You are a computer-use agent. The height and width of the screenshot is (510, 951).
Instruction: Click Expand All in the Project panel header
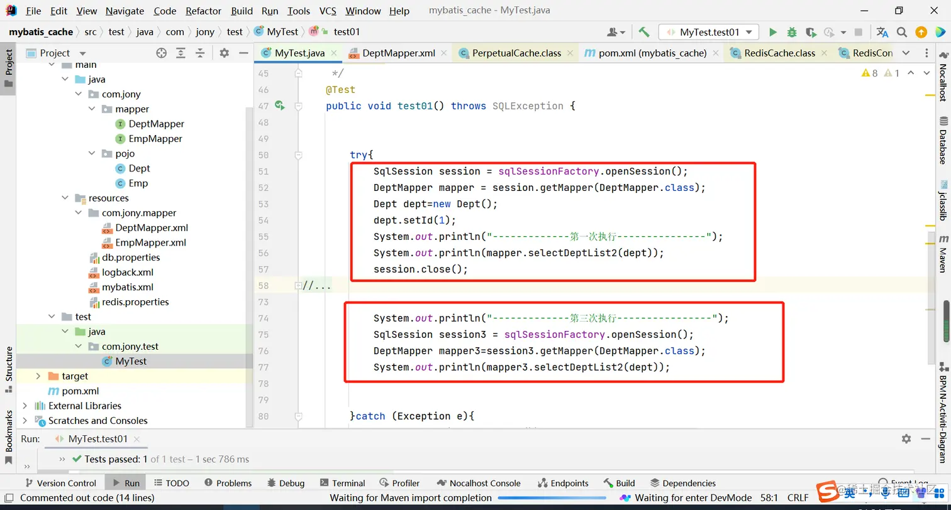click(181, 53)
